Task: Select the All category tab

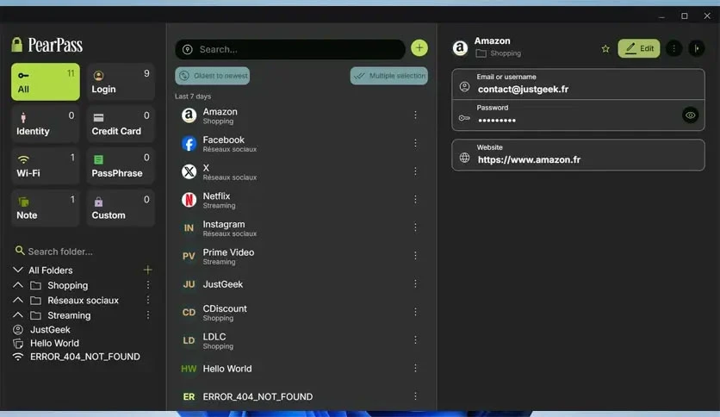Action: [46, 82]
